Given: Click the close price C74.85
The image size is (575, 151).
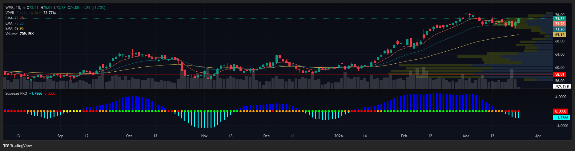Looking at the screenshot, I should [73, 8].
